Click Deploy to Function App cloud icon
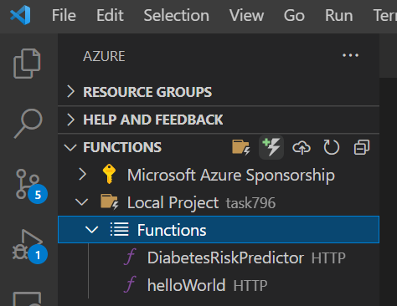Viewport: 397px width, 306px height. coord(302,147)
